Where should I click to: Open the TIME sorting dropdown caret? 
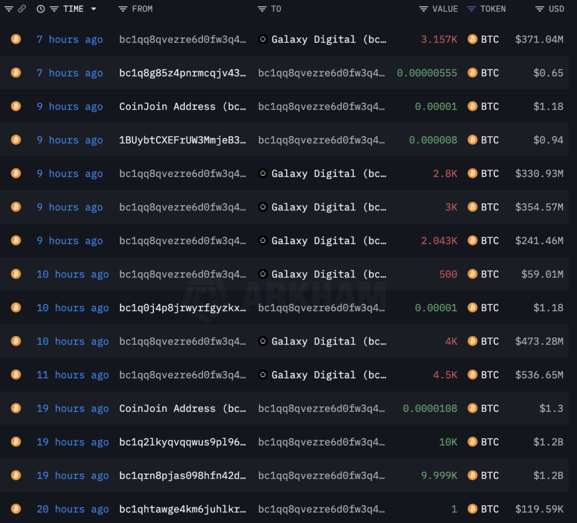click(x=92, y=9)
